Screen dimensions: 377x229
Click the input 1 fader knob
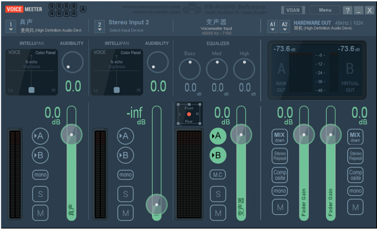[x=72, y=134]
